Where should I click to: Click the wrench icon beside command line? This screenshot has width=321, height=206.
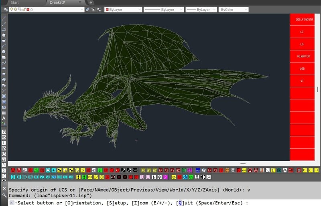(x=4, y=196)
